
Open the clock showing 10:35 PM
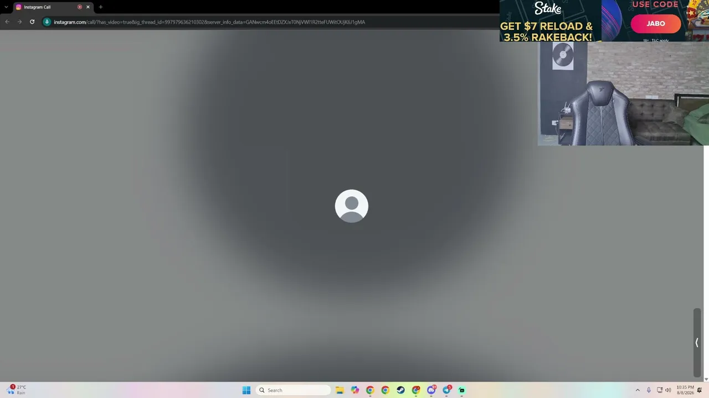pyautogui.click(x=685, y=390)
